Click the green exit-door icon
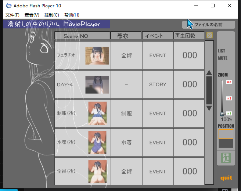Screen dimensions: 241x191 tap(226, 158)
